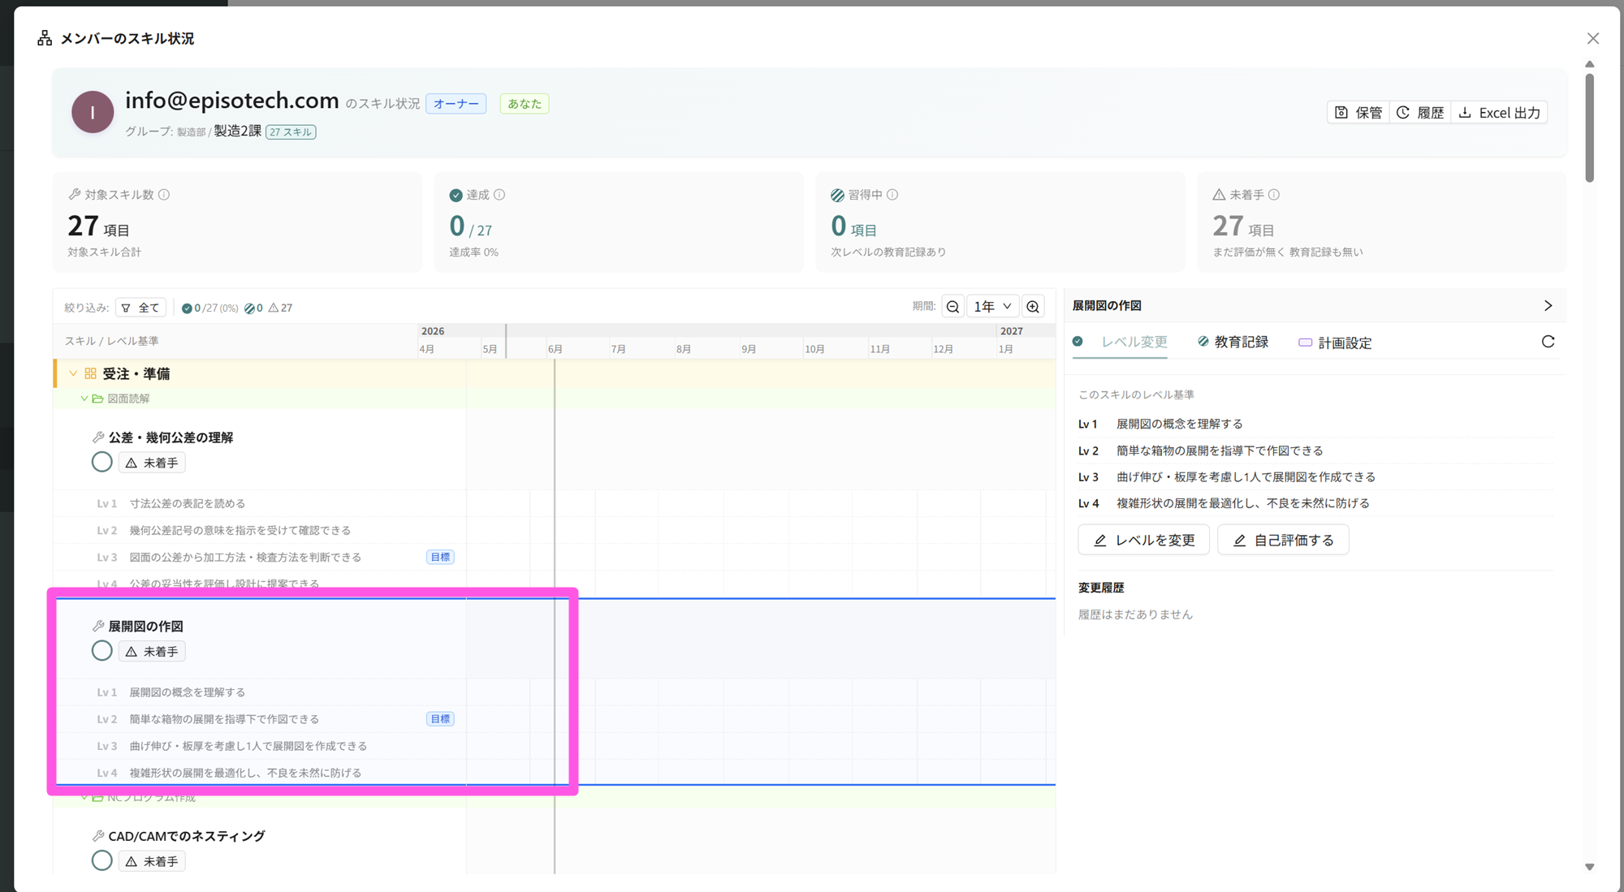The width and height of the screenshot is (1624, 892).
Task: Close the メンバーのスキル状況 dialog
Action: [1593, 38]
